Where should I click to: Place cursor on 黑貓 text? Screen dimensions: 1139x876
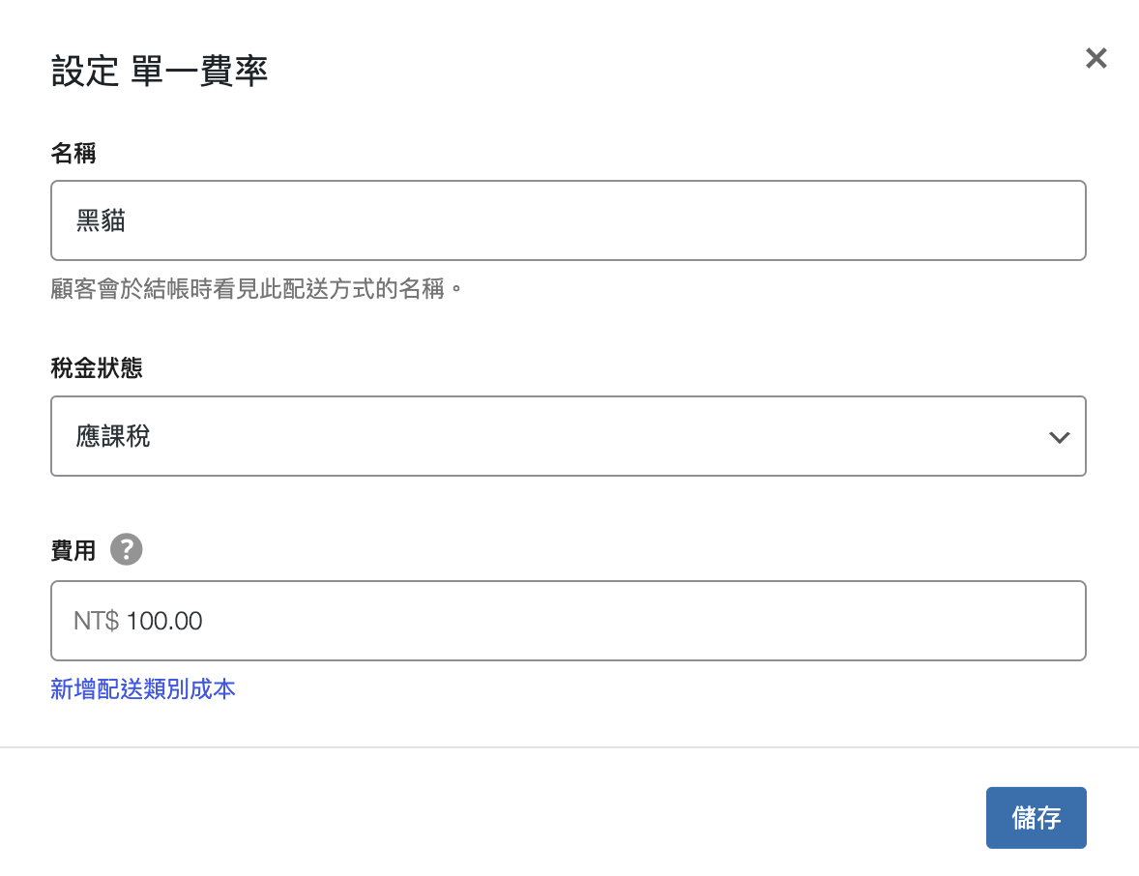101,221
